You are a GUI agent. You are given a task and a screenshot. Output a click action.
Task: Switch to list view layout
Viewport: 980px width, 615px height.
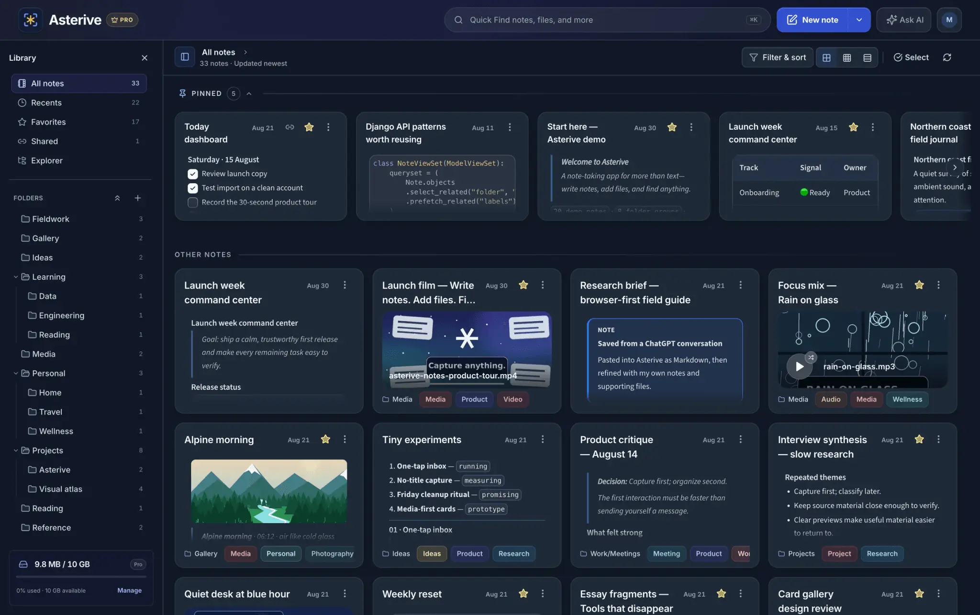pyautogui.click(x=867, y=57)
